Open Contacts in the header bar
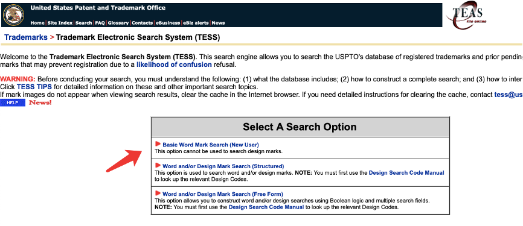 (143, 23)
